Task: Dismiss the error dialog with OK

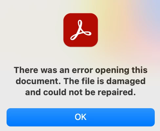Action: point(81,117)
